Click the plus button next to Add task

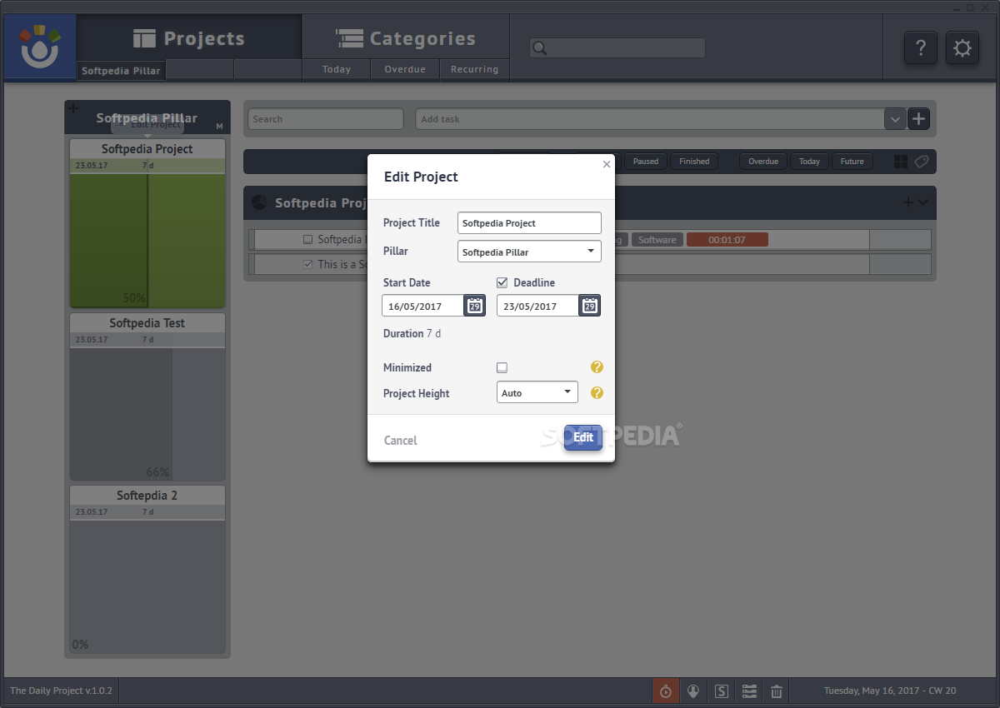(918, 119)
